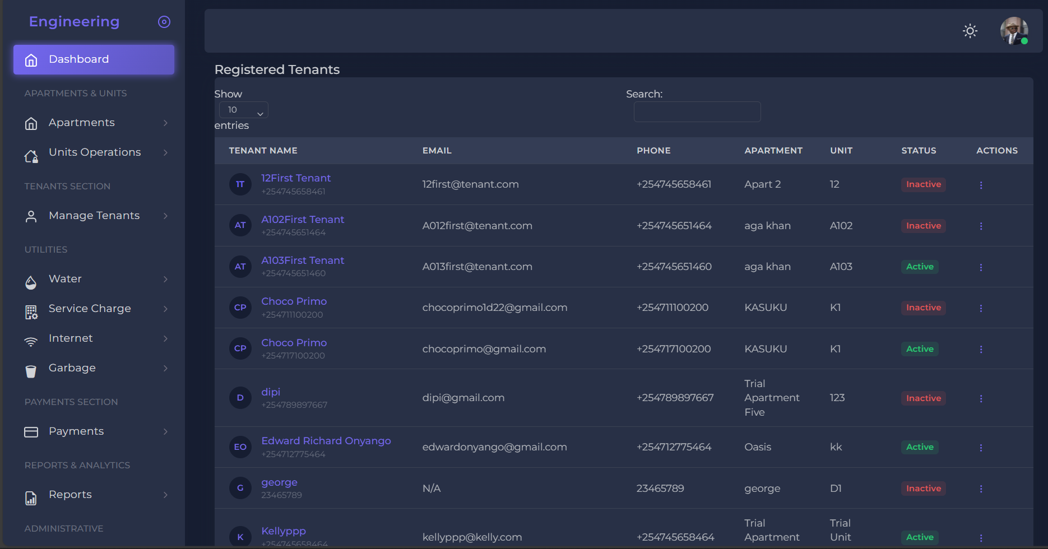The width and height of the screenshot is (1048, 549).
Task: Open the Show entries dropdown
Action: coord(243,110)
